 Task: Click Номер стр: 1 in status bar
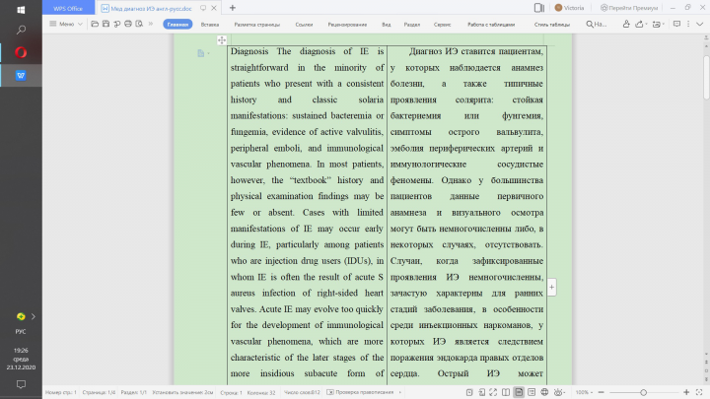pyautogui.click(x=61, y=392)
